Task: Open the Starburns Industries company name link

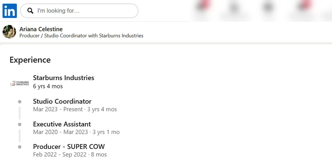Action: click(63, 78)
